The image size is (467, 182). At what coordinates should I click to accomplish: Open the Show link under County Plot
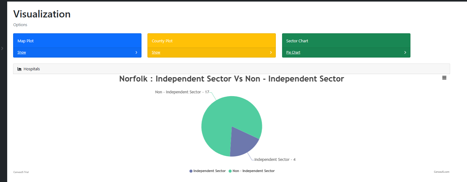point(156,52)
